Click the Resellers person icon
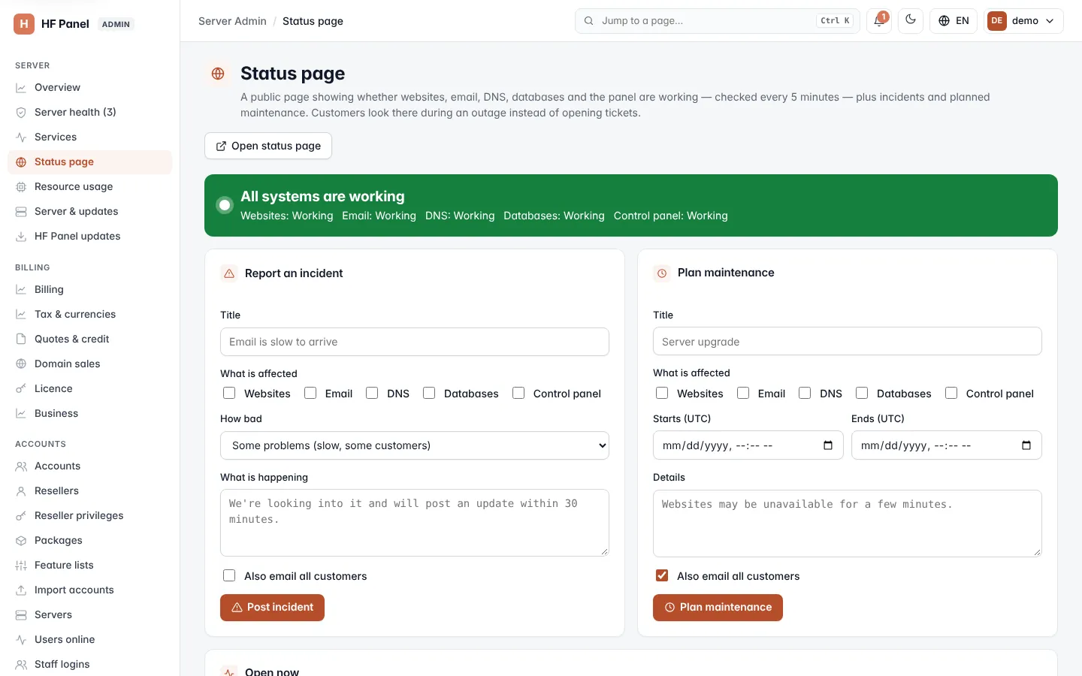1082x676 pixels. point(21,491)
